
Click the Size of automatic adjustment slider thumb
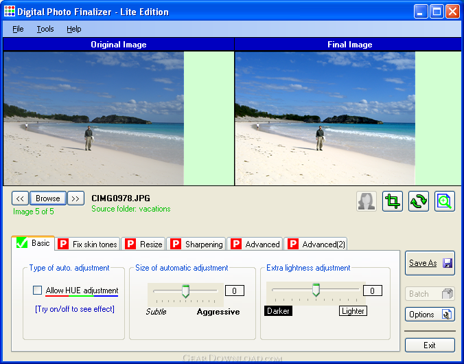(185, 291)
